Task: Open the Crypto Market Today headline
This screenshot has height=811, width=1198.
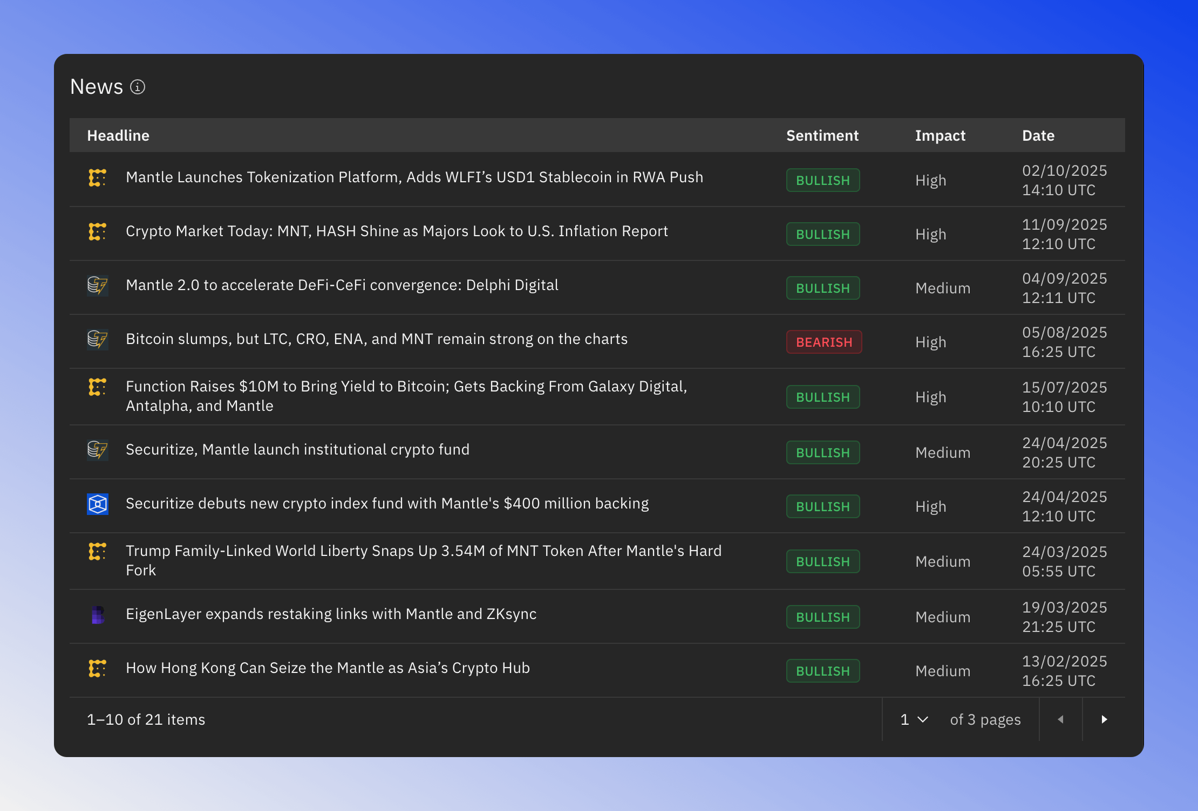Action: (x=397, y=231)
